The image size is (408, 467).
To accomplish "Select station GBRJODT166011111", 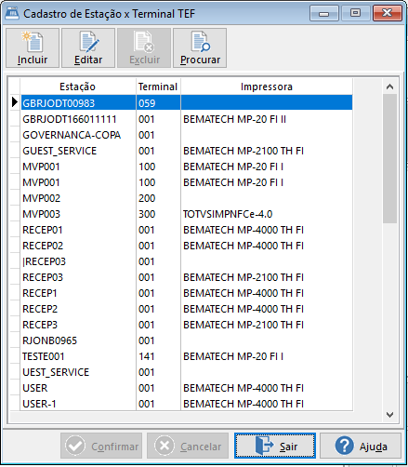I will 78,119.
